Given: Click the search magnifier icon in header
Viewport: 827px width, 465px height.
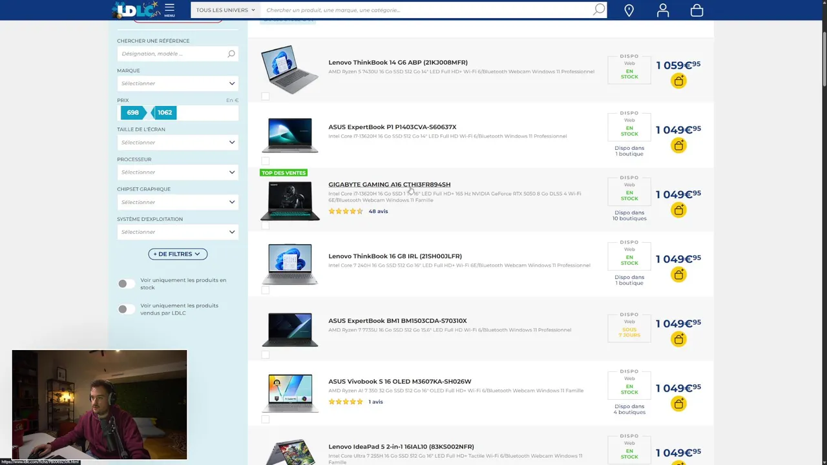Looking at the screenshot, I should 599,10.
